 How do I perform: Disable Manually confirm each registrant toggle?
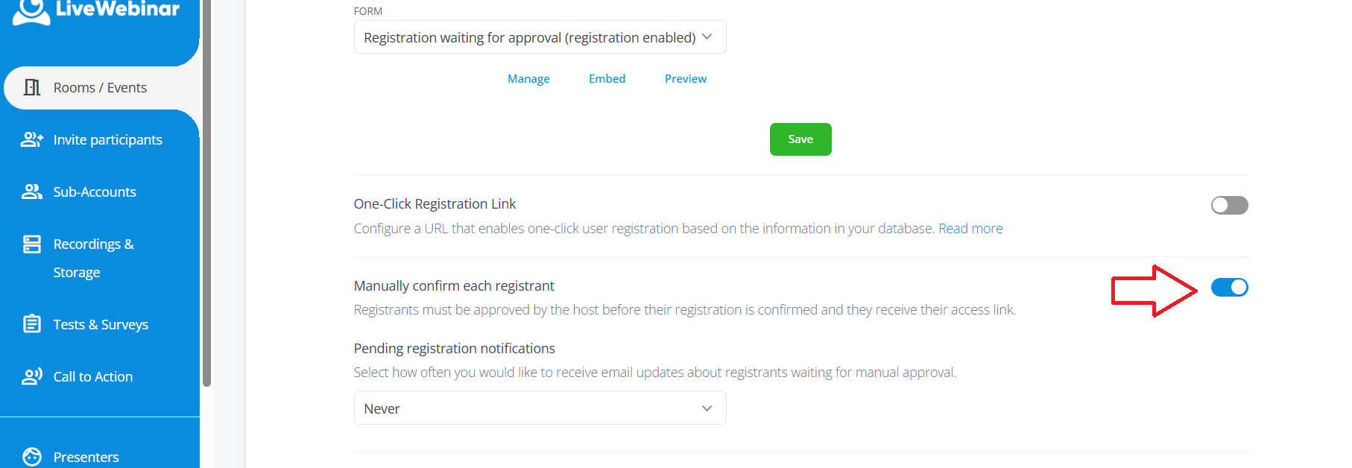[1229, 287]
